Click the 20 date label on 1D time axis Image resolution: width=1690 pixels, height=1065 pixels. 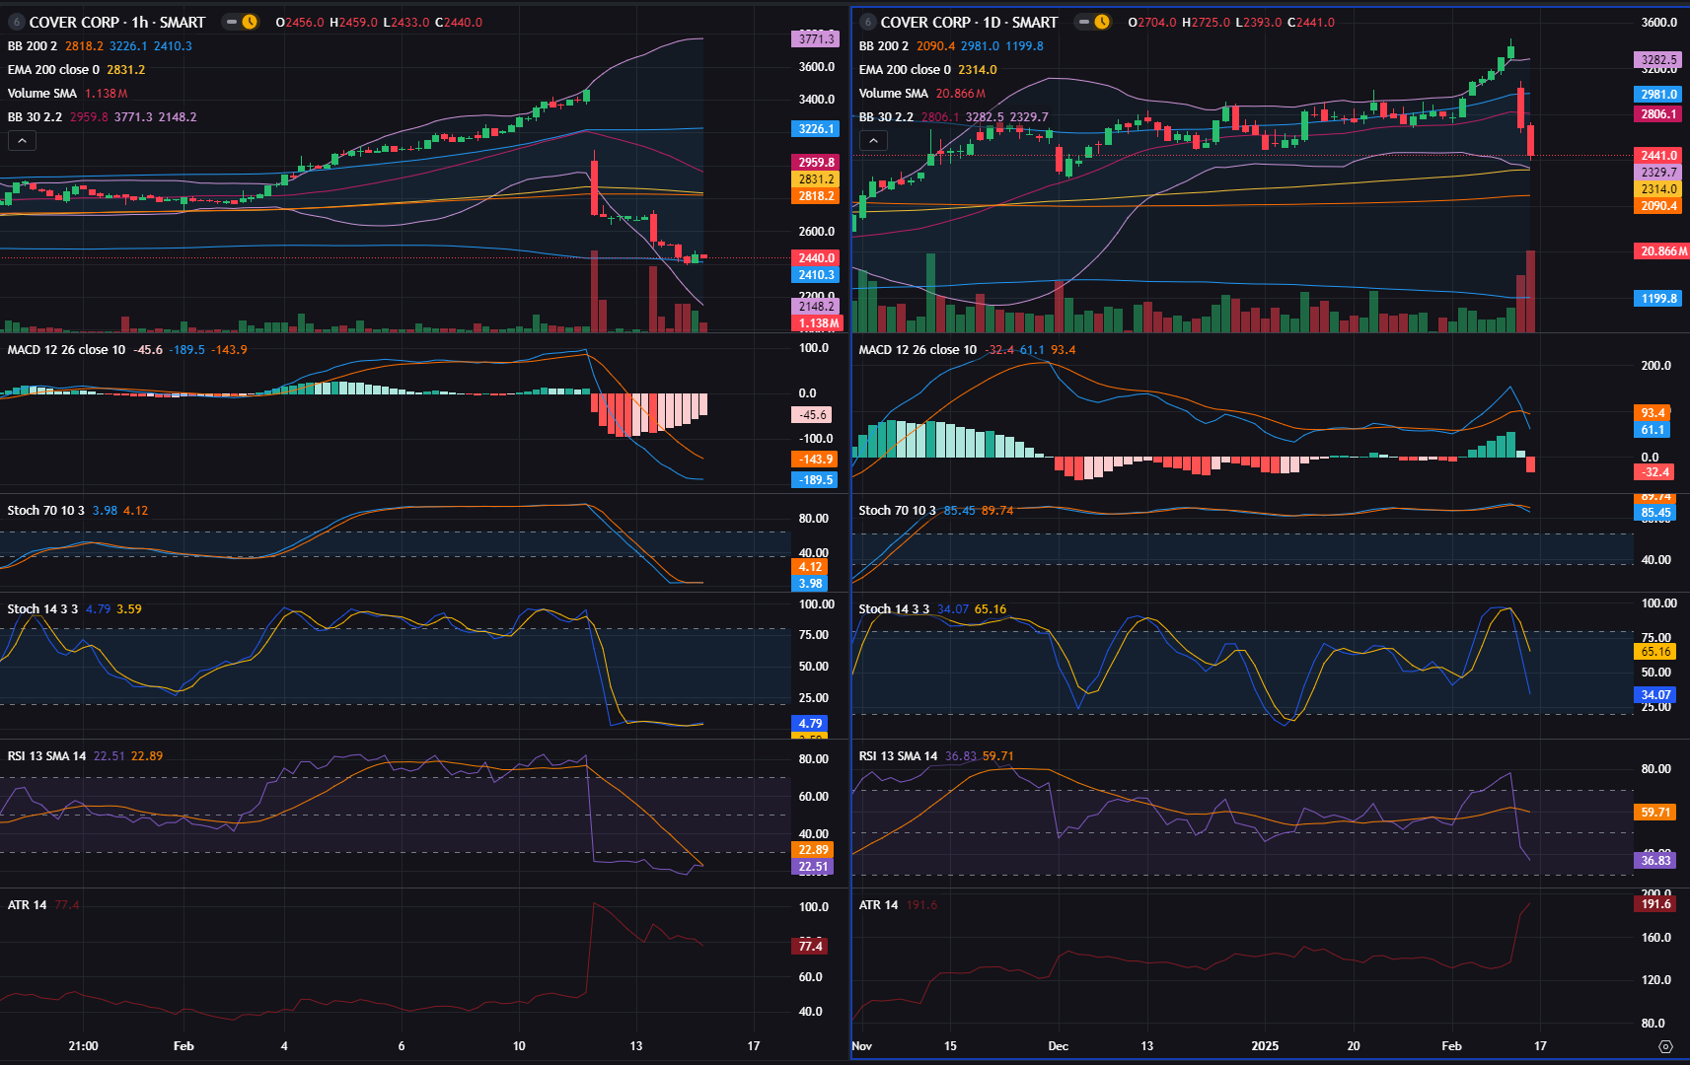(1354, 1046)
